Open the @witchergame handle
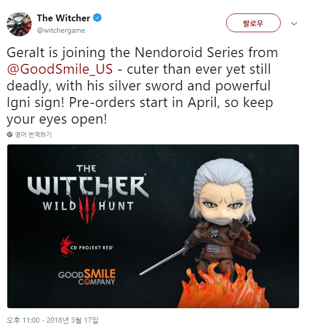 point(61,30)
